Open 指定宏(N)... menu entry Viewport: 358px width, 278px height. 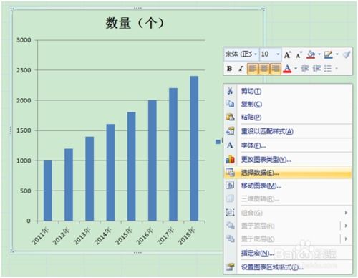tap(288, 253)
